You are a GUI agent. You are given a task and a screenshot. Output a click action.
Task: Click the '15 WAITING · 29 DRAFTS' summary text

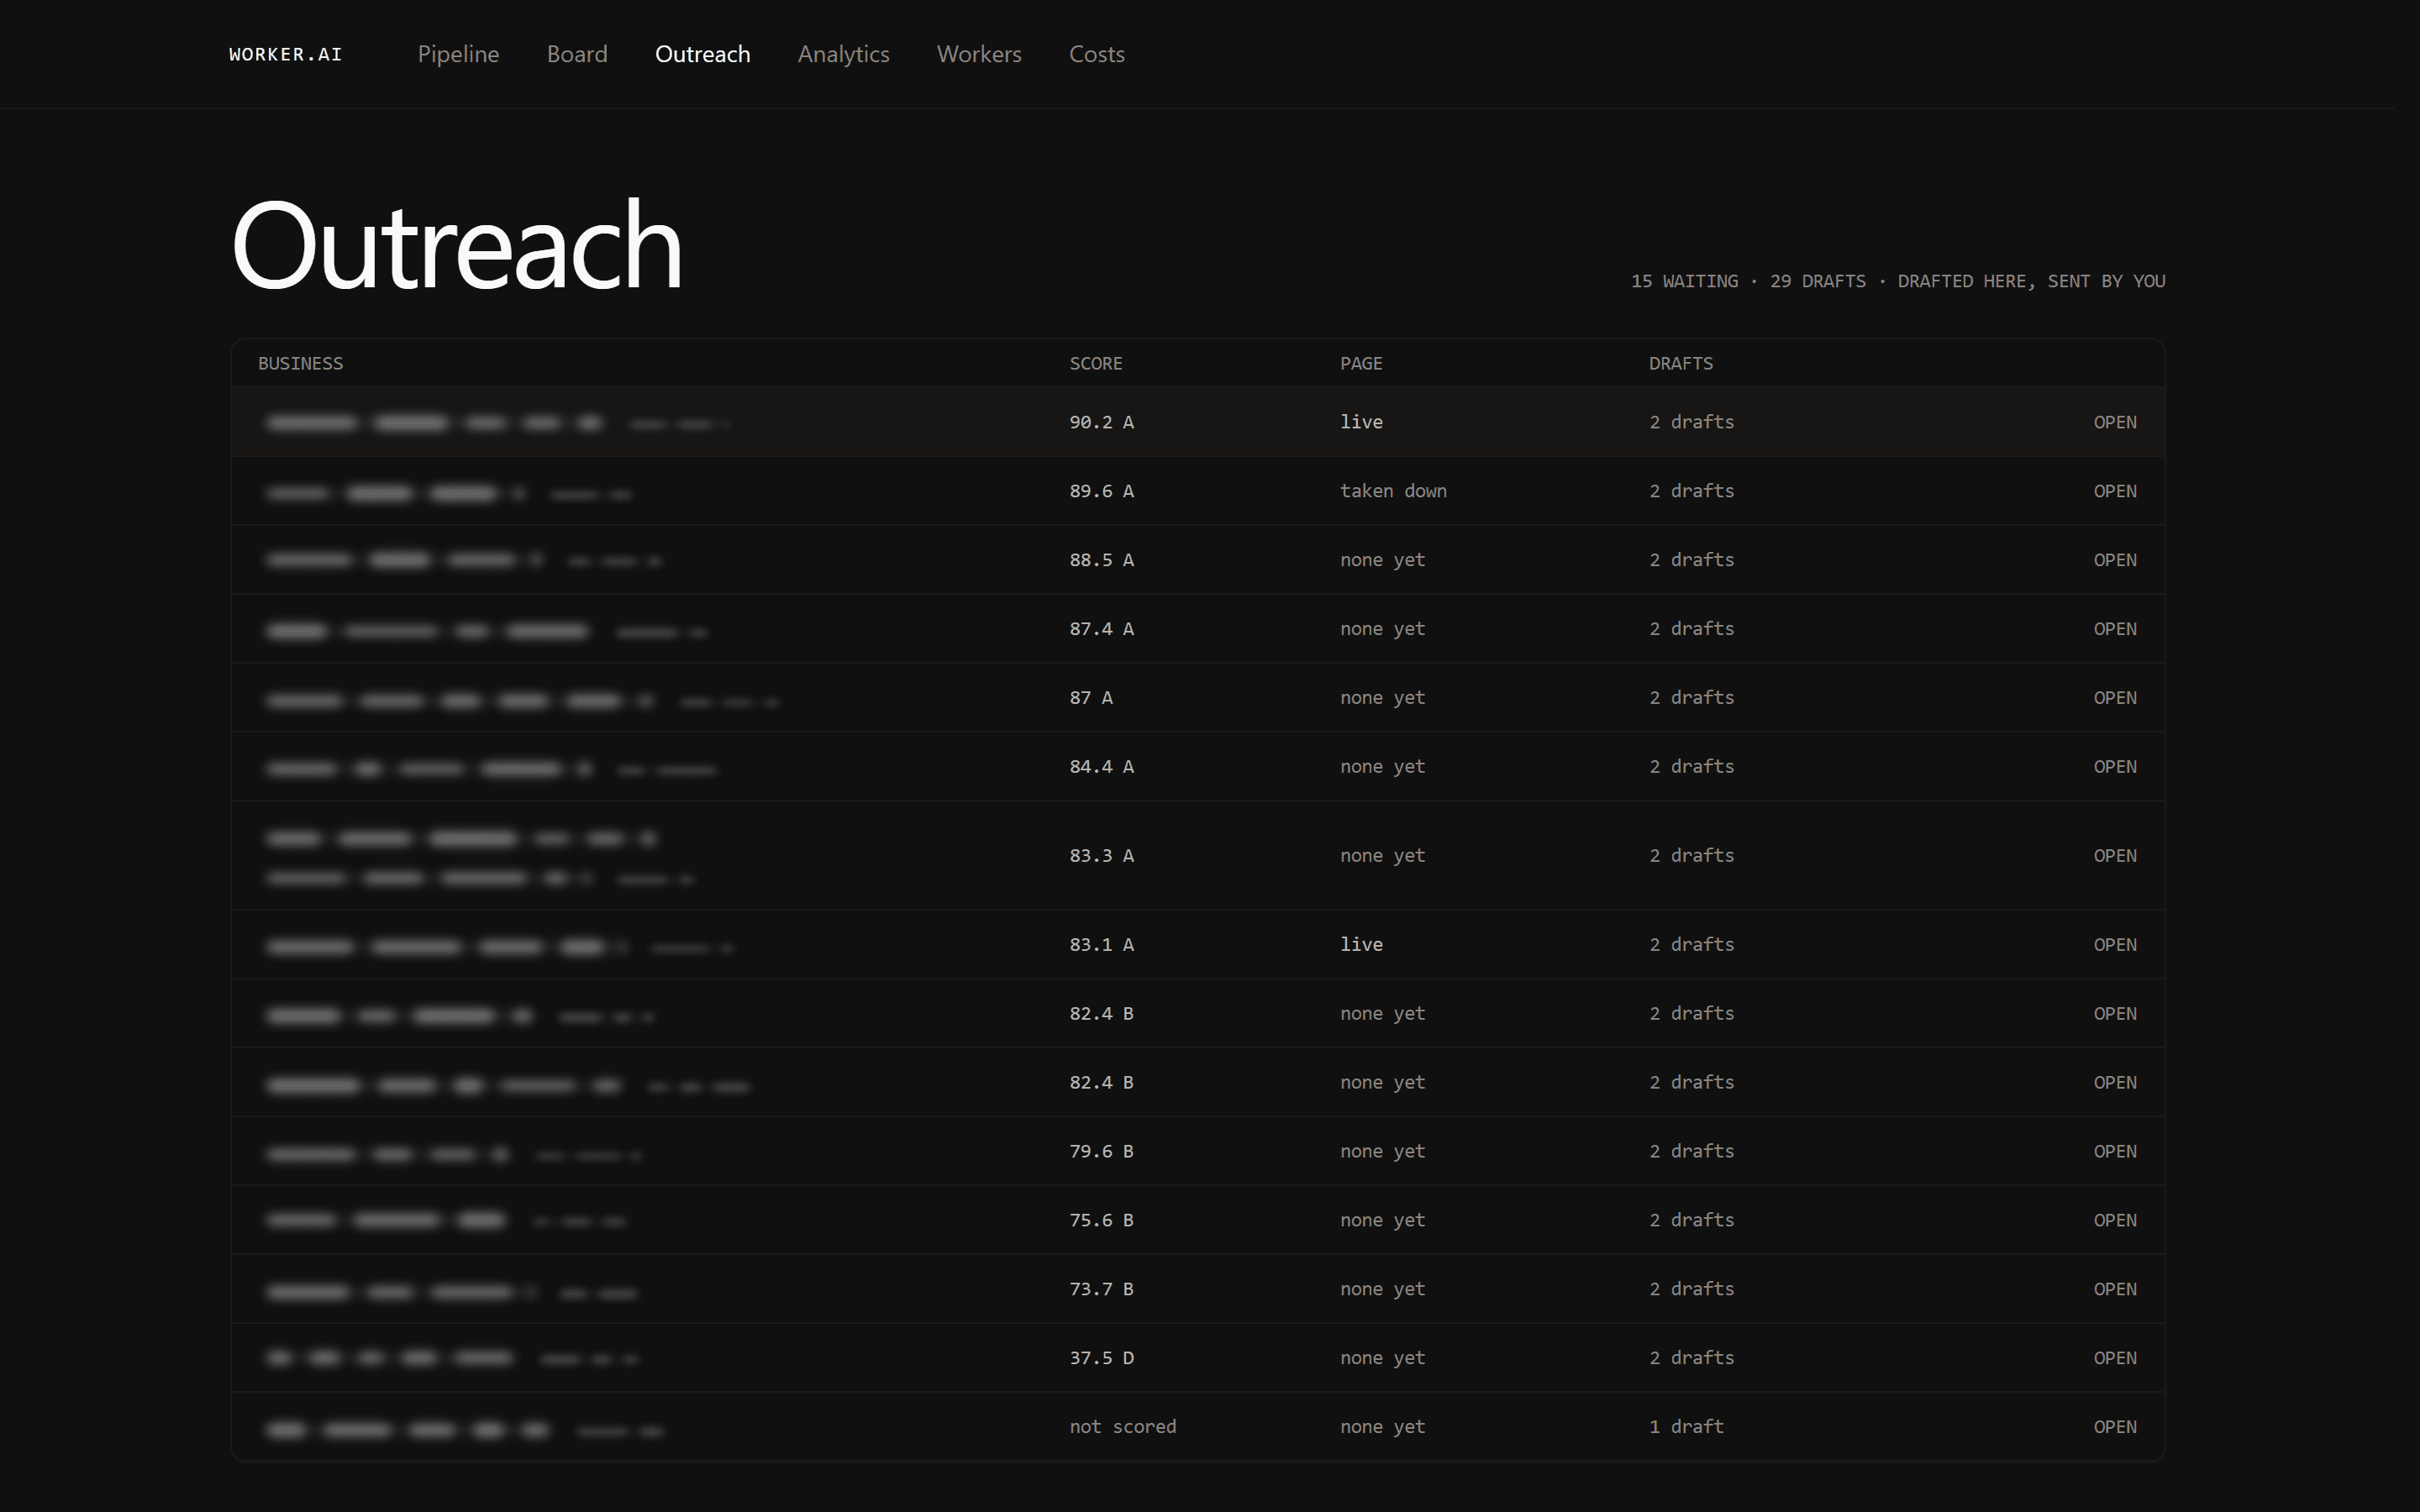click(x=1748, y=281)
